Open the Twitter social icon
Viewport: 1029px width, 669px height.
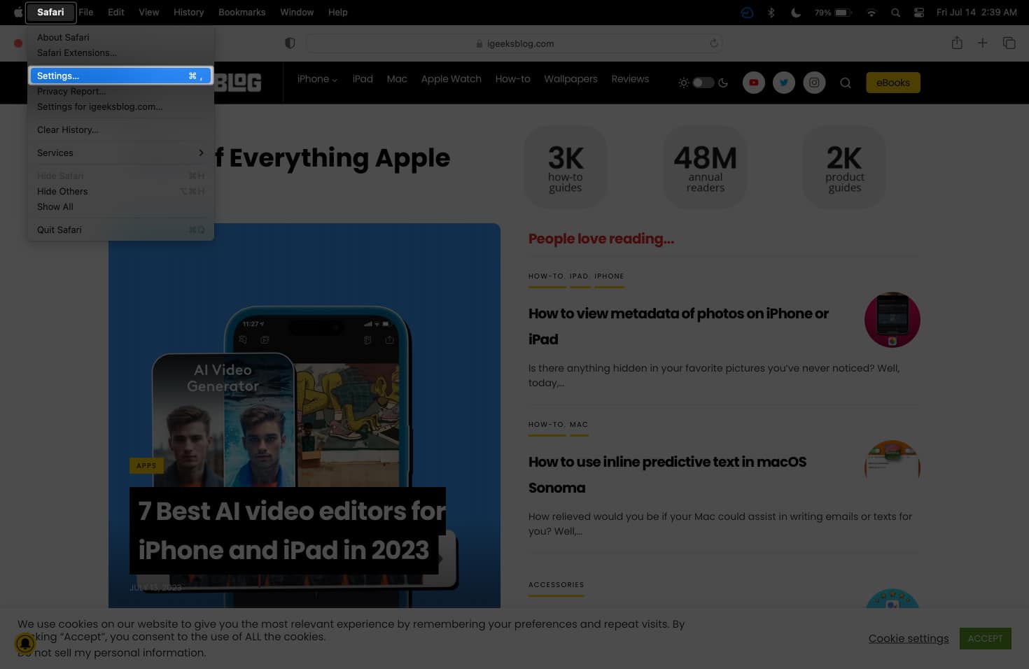pos(784,83)
